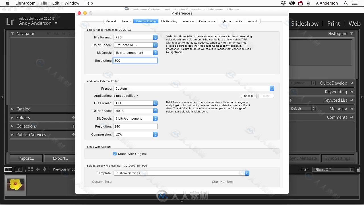Expand the Keywording panel

tap(352, 92)
